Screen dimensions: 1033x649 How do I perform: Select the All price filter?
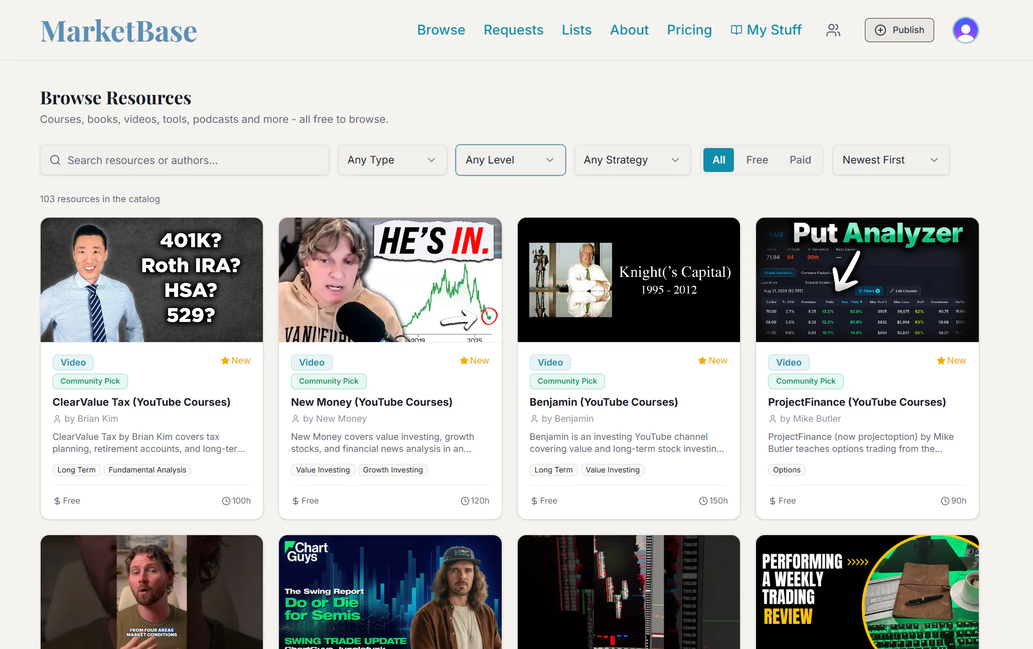pyautogui.click(x=718, y=160)
